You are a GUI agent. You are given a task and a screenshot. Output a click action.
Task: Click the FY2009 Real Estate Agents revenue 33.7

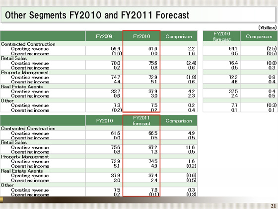click(116, 91)
